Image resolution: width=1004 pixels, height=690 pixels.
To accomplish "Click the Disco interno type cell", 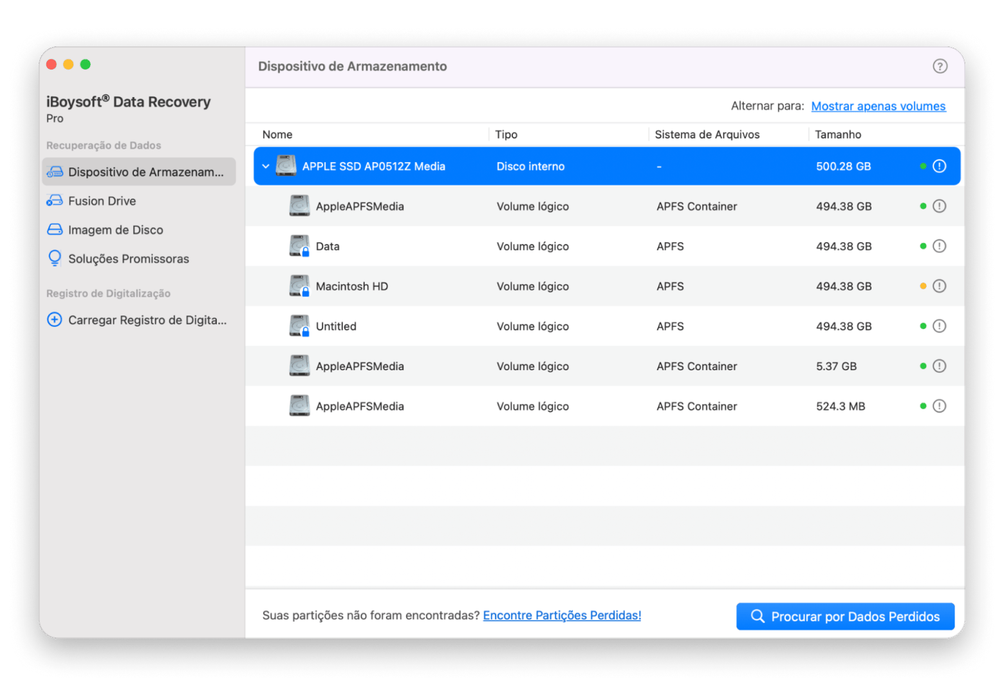I will click(x=530, y=167).
